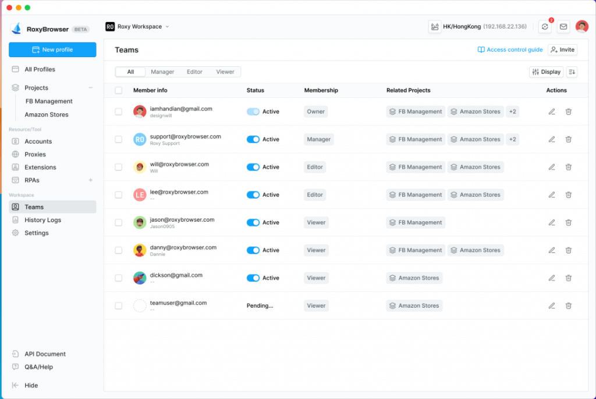Screen dimensions: 596x399
Task: Click the plus icon next to RPAs
Action: tap(90, 180)
